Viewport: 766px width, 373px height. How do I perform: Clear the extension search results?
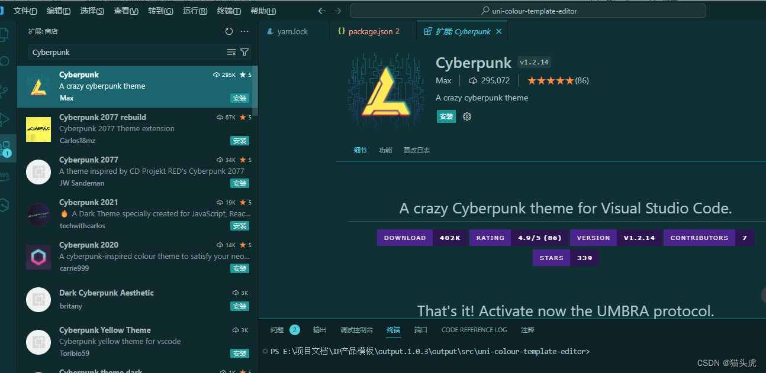tap(231, 53)
